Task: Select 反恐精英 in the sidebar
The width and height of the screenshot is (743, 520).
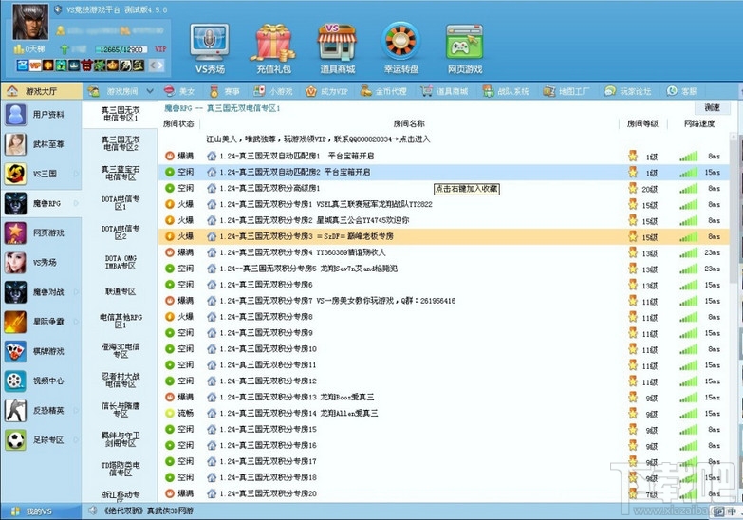Action: (x=41, y=411)
